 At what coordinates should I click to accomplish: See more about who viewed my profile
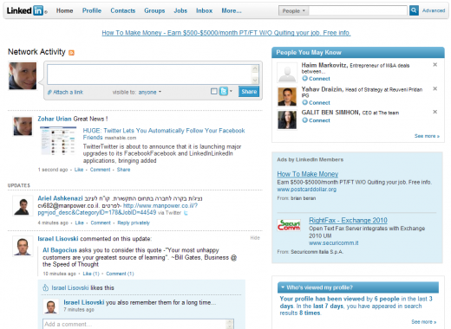click(424, 322)
